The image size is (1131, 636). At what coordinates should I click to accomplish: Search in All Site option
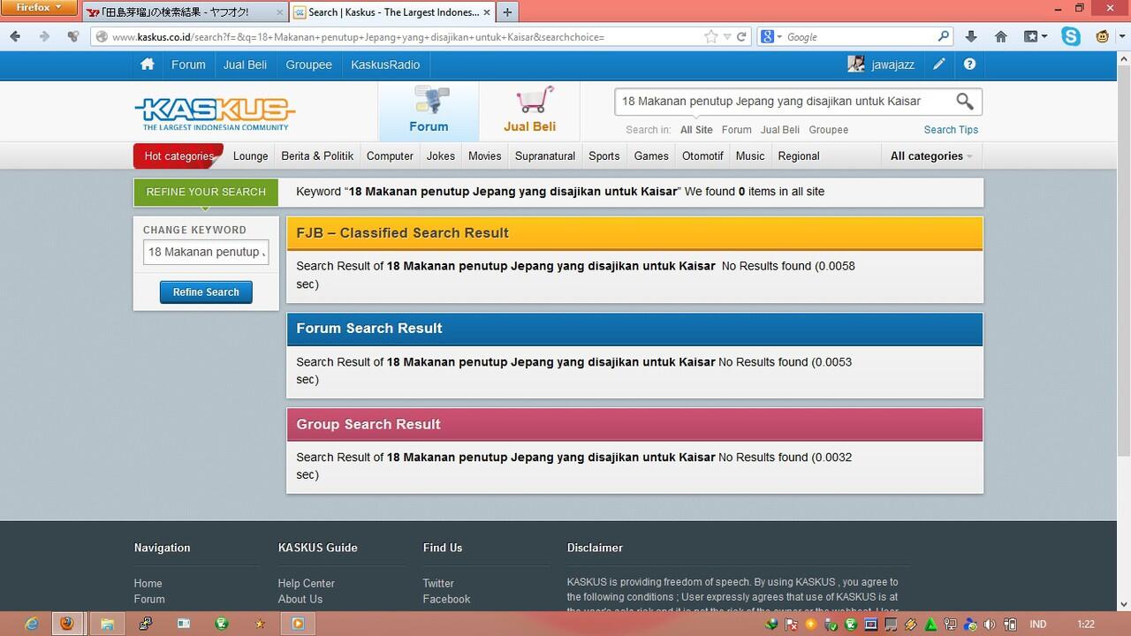pos(696,130)
